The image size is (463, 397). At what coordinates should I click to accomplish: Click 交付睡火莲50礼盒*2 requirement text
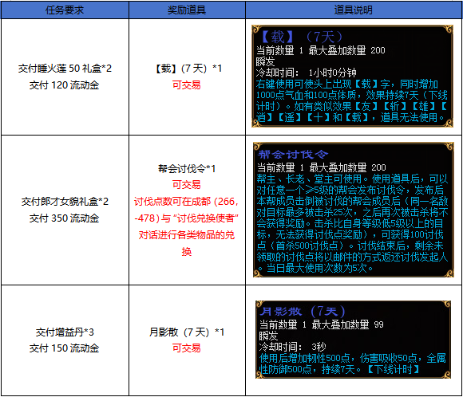point(65,69)
